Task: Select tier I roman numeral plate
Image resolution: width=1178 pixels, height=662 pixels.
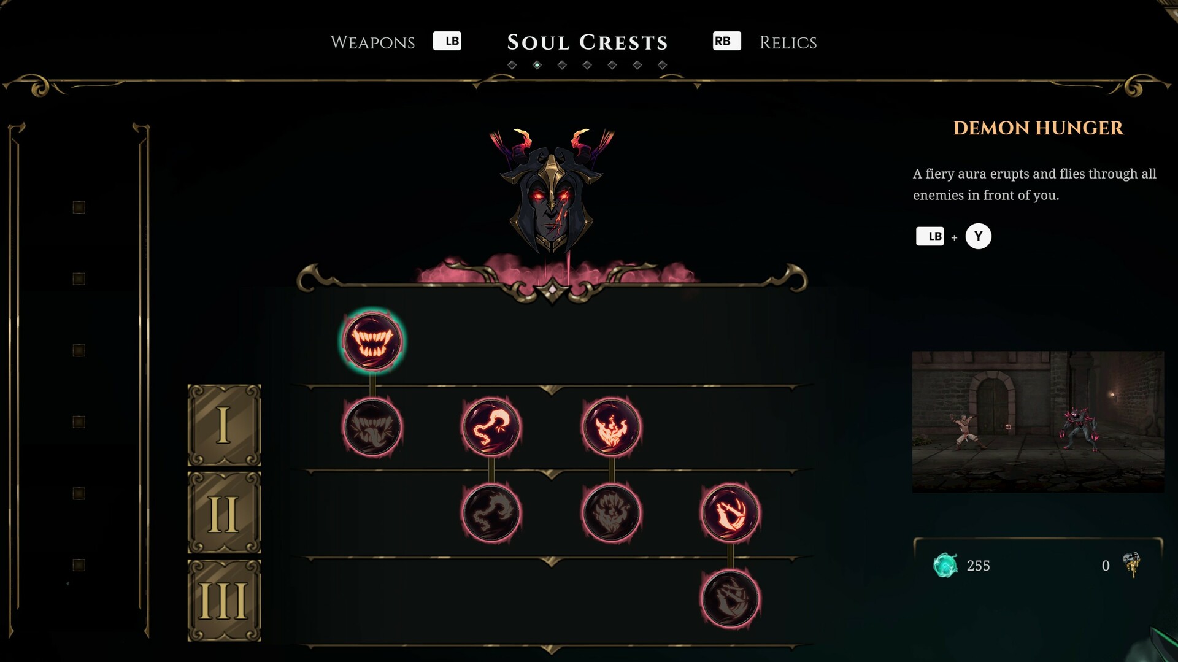Action: (x=224, y=425)
